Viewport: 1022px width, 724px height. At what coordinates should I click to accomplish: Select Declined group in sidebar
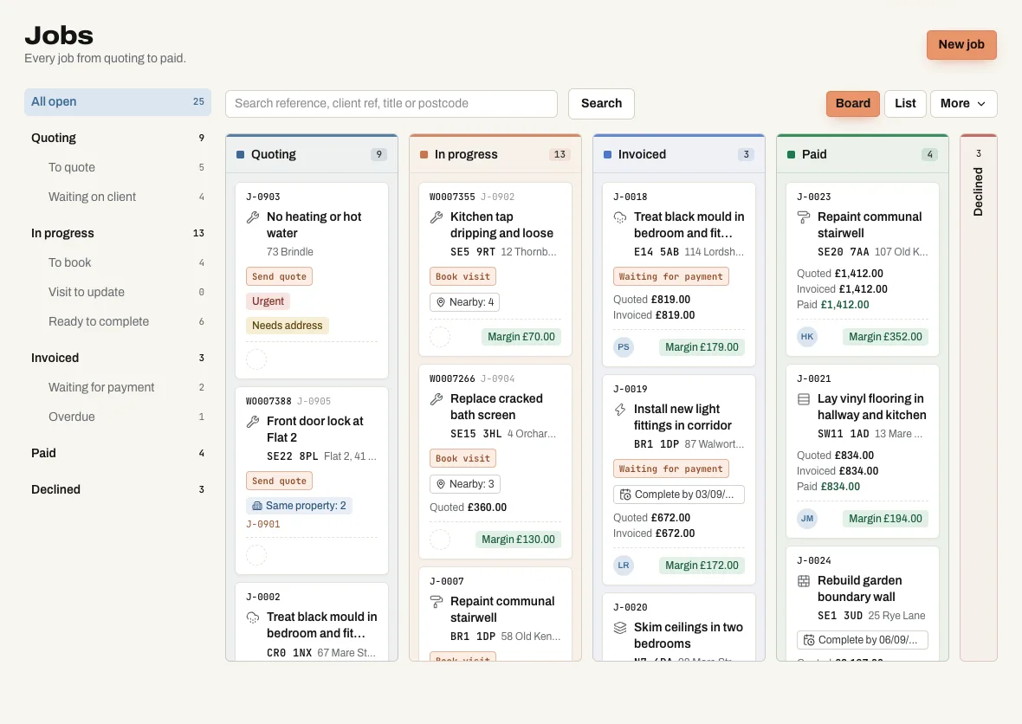[x=118, y=489]
